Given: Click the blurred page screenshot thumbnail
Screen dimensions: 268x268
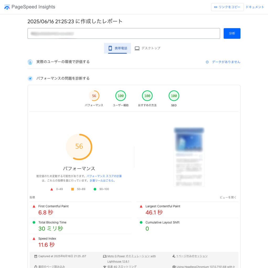Looking at the screenshot, I should pos(189,157).
